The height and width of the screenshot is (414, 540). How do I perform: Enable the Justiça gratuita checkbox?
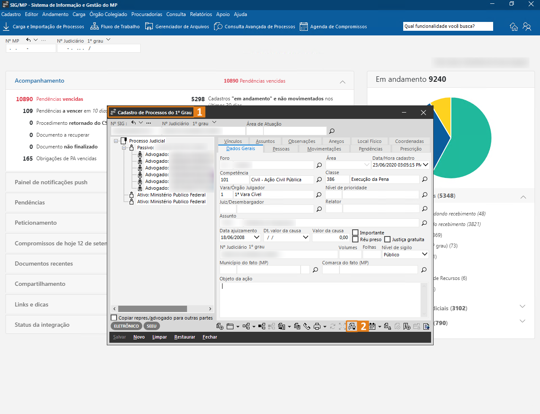click(x=387, y=239)
